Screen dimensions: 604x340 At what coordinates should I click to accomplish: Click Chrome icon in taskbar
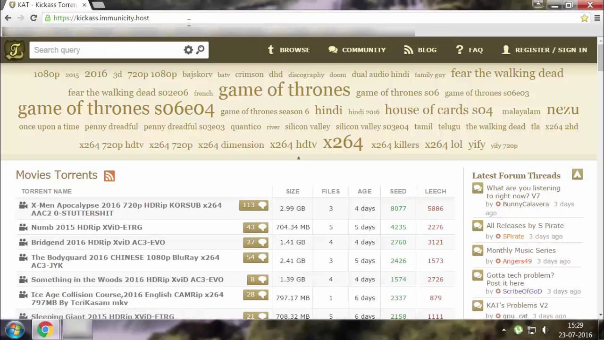(45, 330)
